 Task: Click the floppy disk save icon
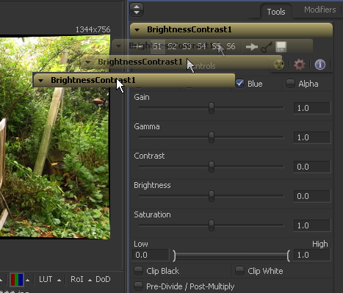[281, 47]
